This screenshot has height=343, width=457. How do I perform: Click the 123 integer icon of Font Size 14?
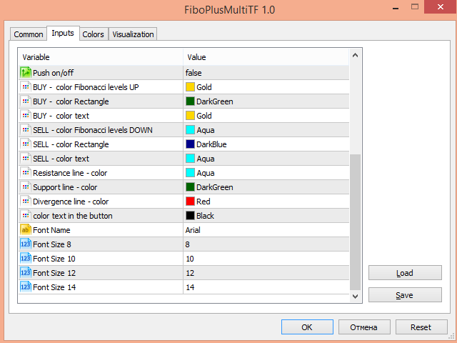click(x=26, y=287)
